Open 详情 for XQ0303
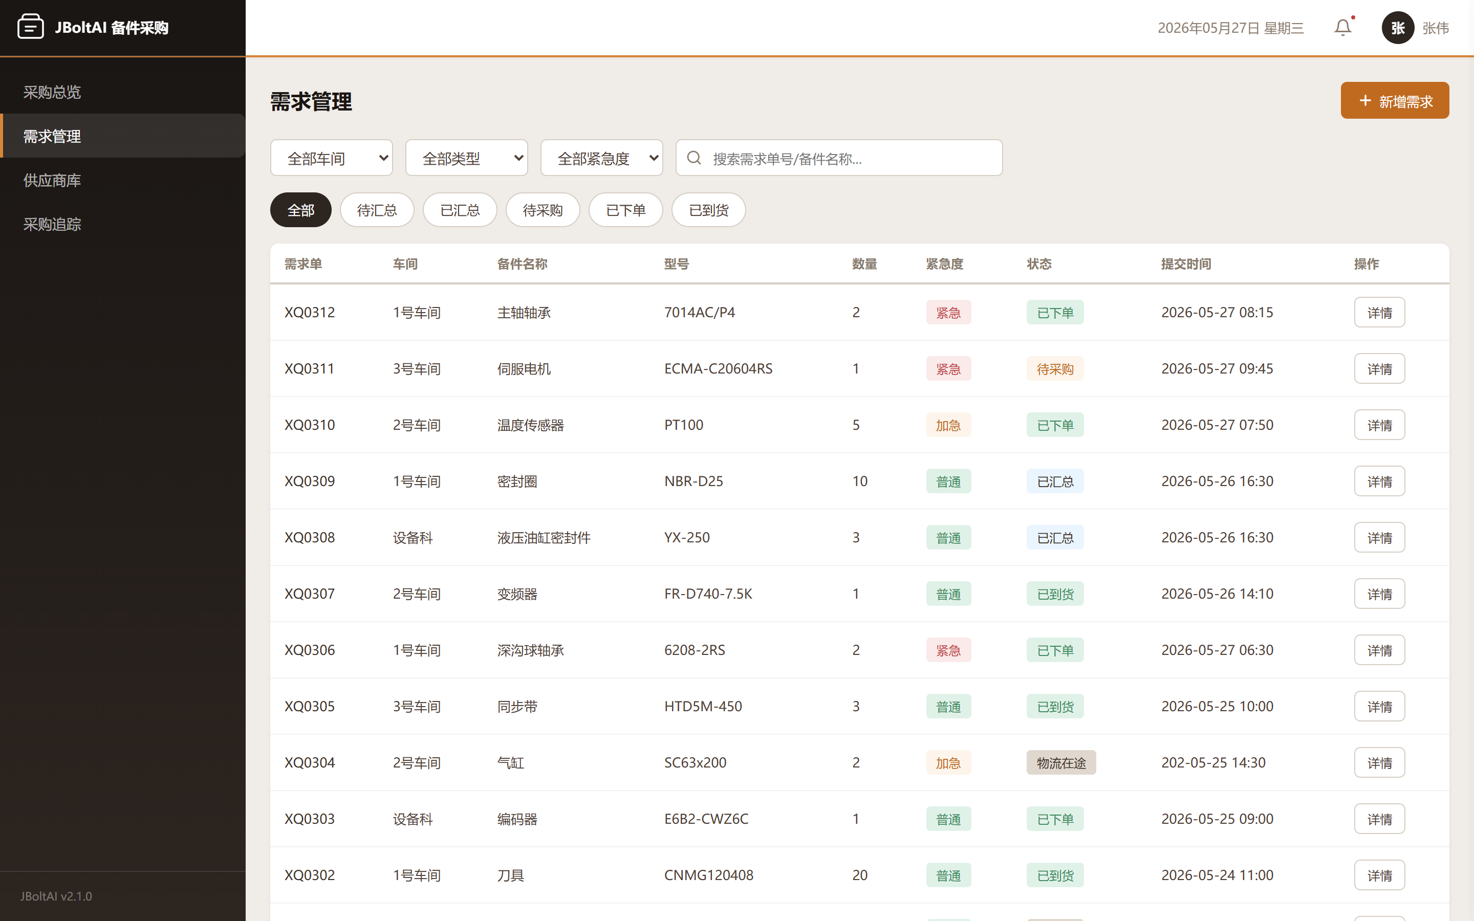 click(1380, 819)
